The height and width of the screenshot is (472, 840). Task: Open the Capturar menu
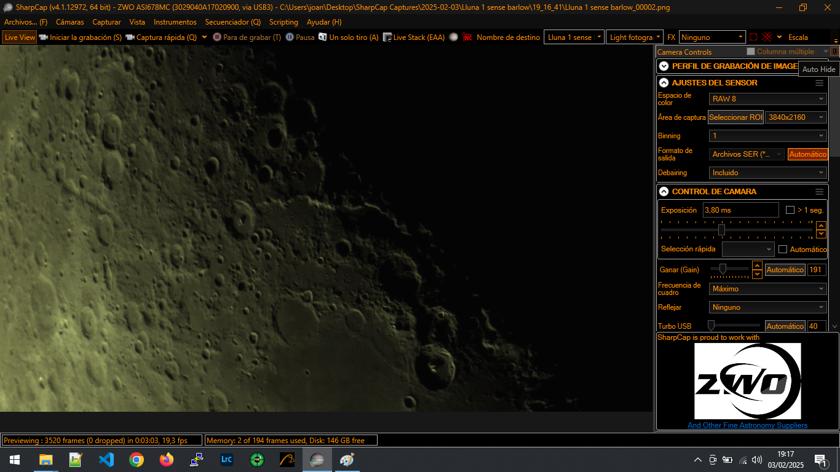pos(106,22)
